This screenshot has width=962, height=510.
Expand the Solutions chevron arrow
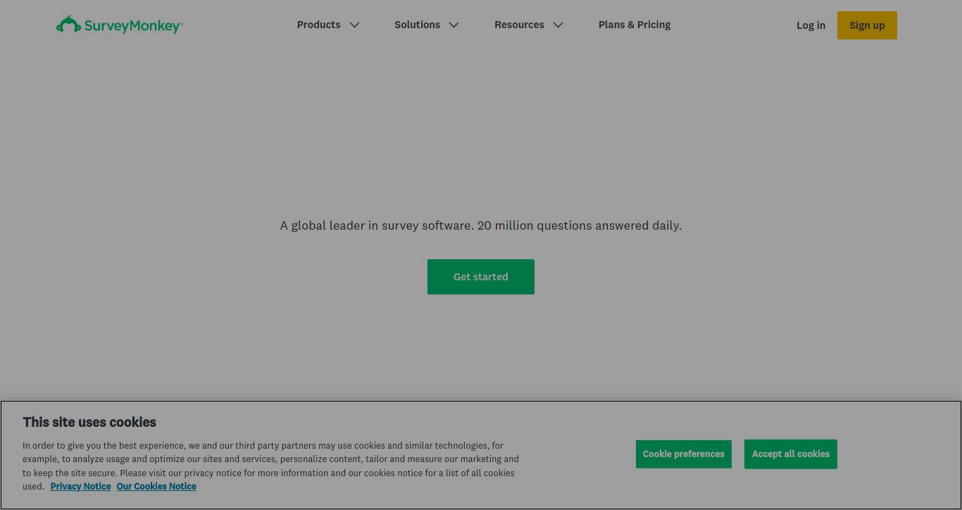pos(454,25)
